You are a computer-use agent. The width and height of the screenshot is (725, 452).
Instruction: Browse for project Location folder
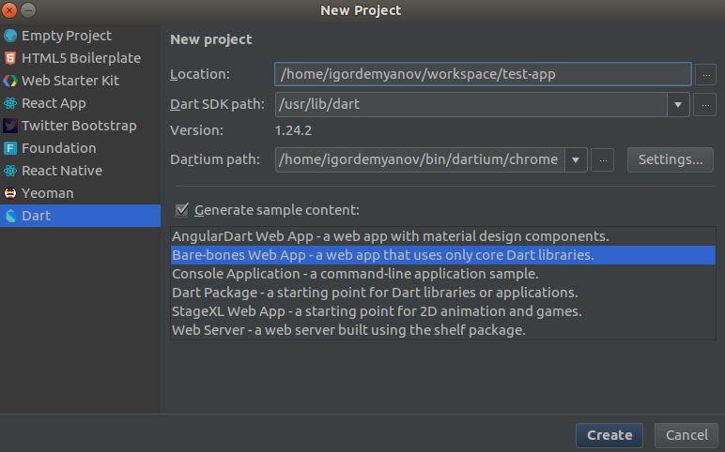click(x=704, y=73)
